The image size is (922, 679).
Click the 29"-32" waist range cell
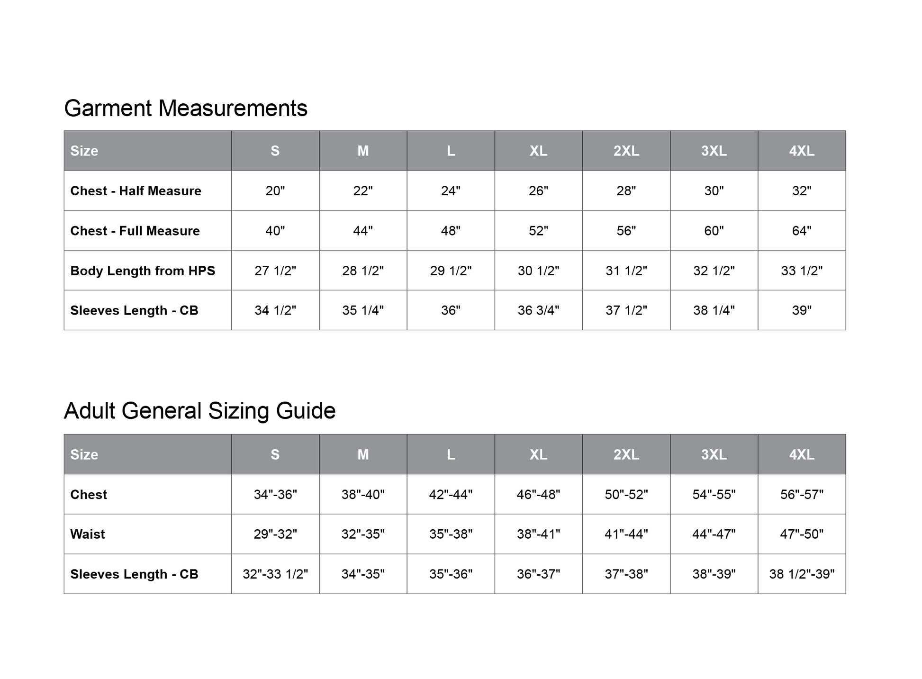275,534
